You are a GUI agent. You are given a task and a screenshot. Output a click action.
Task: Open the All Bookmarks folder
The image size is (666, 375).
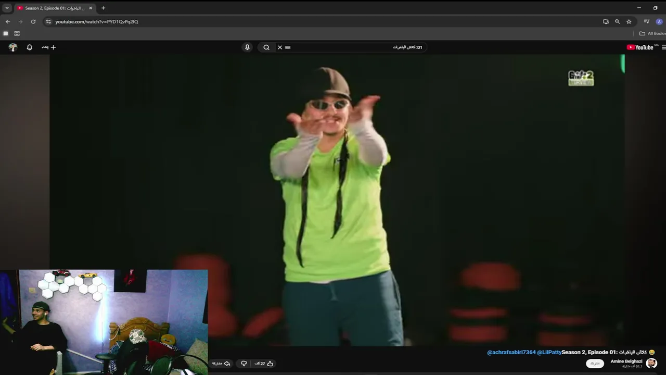coord(652,33)
